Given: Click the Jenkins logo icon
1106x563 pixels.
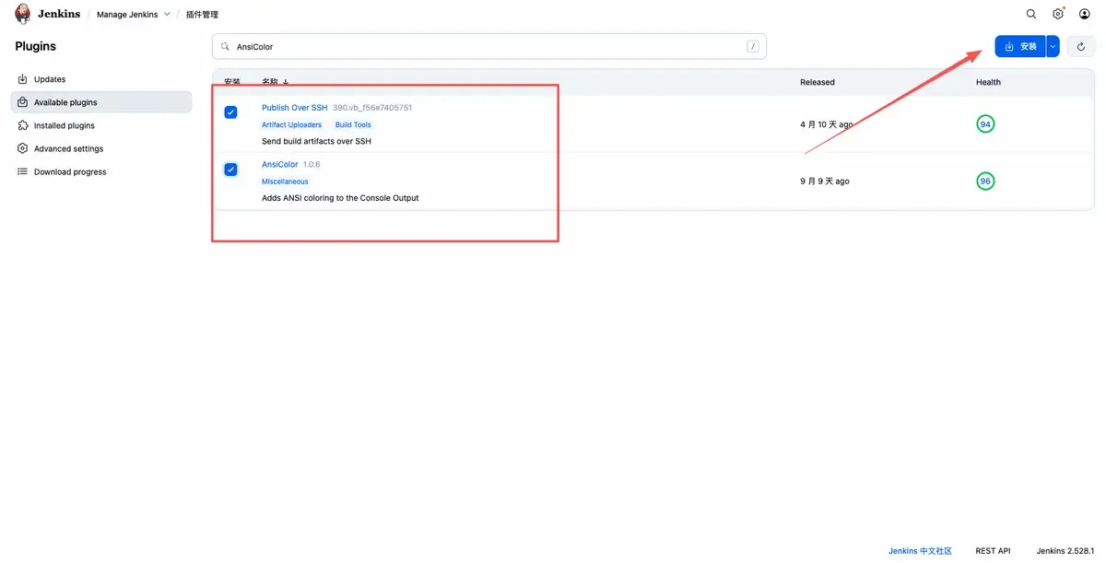Looking at the screenshot, I should pos(23,14).
